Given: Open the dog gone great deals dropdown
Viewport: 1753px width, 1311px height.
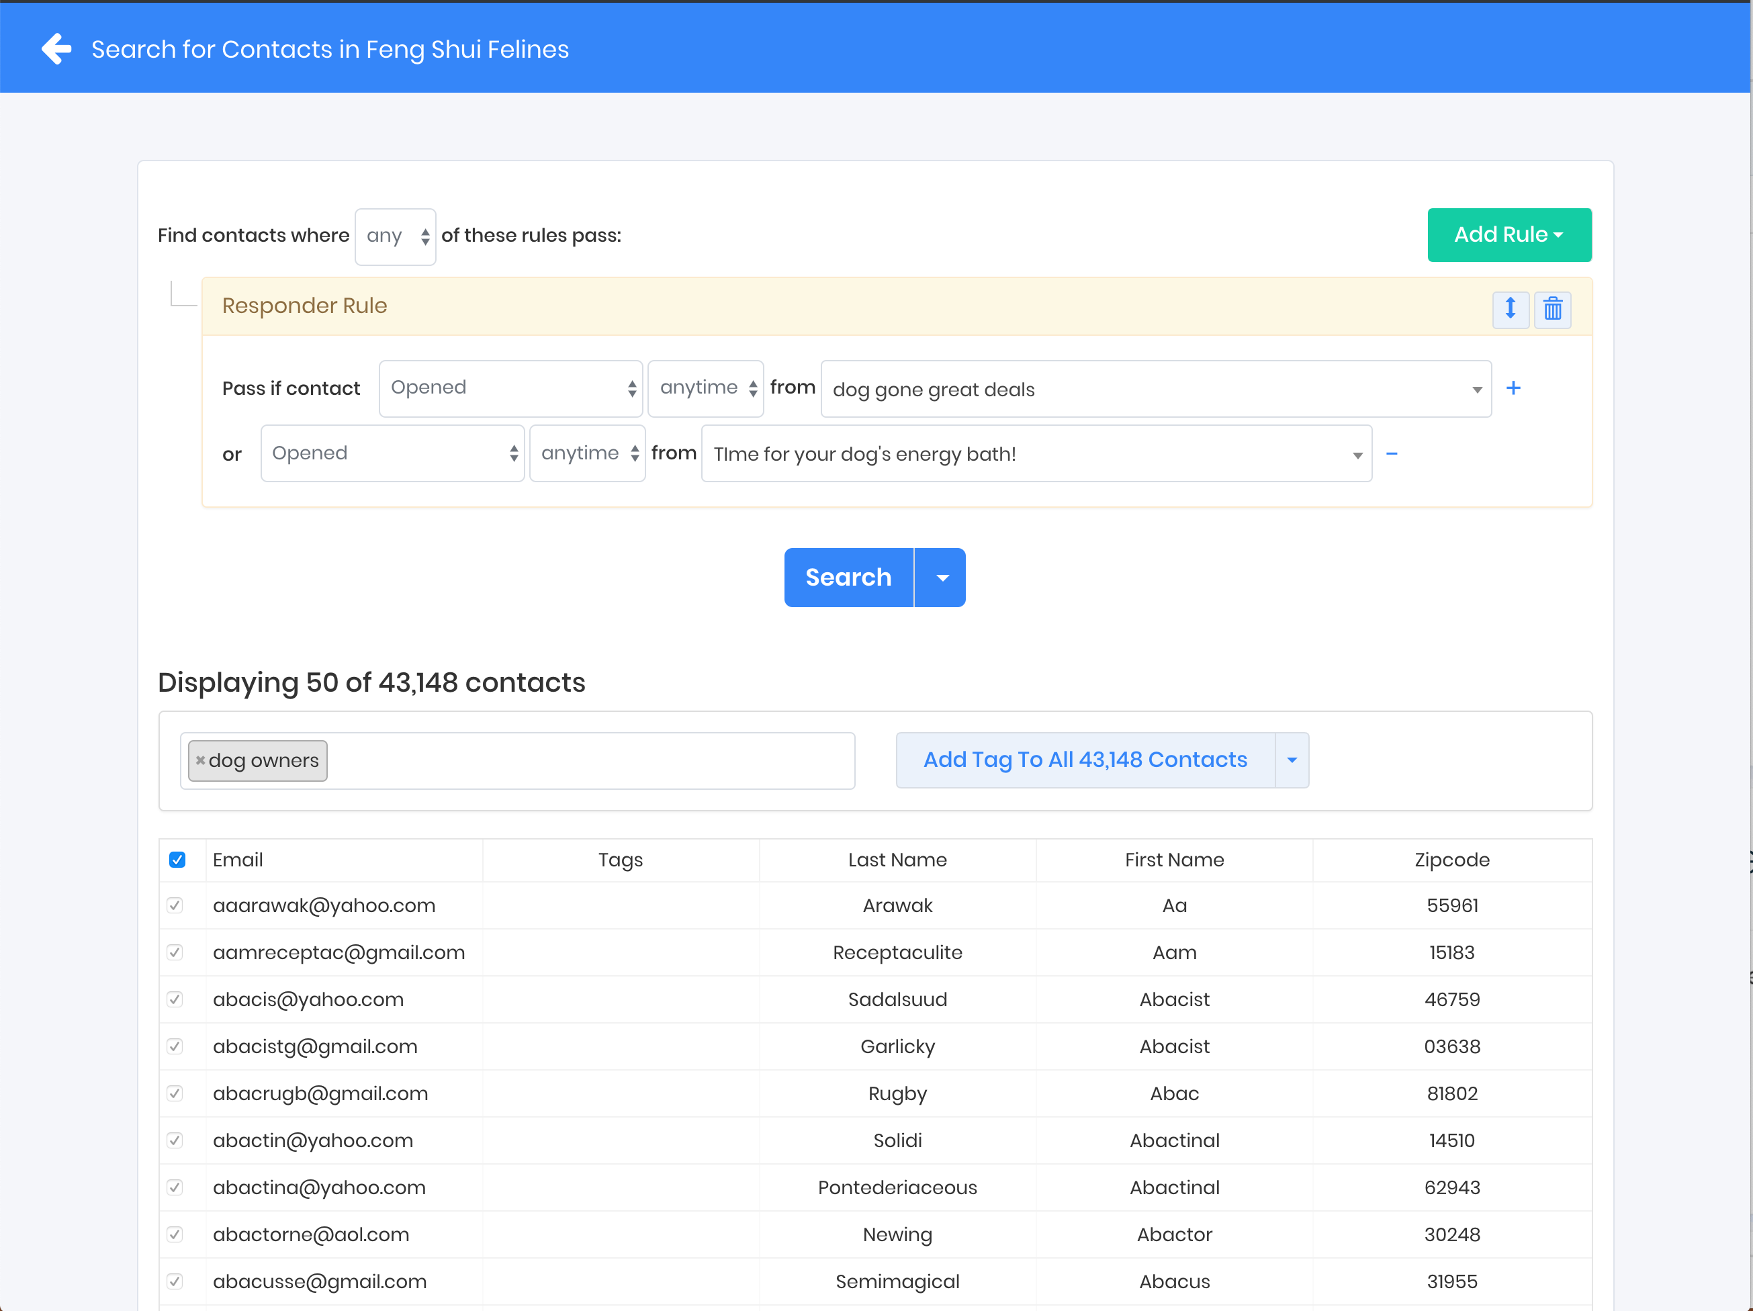Looking at the screenshot, I should 1155,389.
